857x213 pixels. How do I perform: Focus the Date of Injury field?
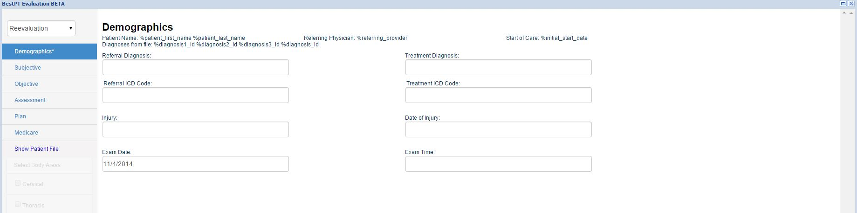pyautogui.click(x=498, y=129)
